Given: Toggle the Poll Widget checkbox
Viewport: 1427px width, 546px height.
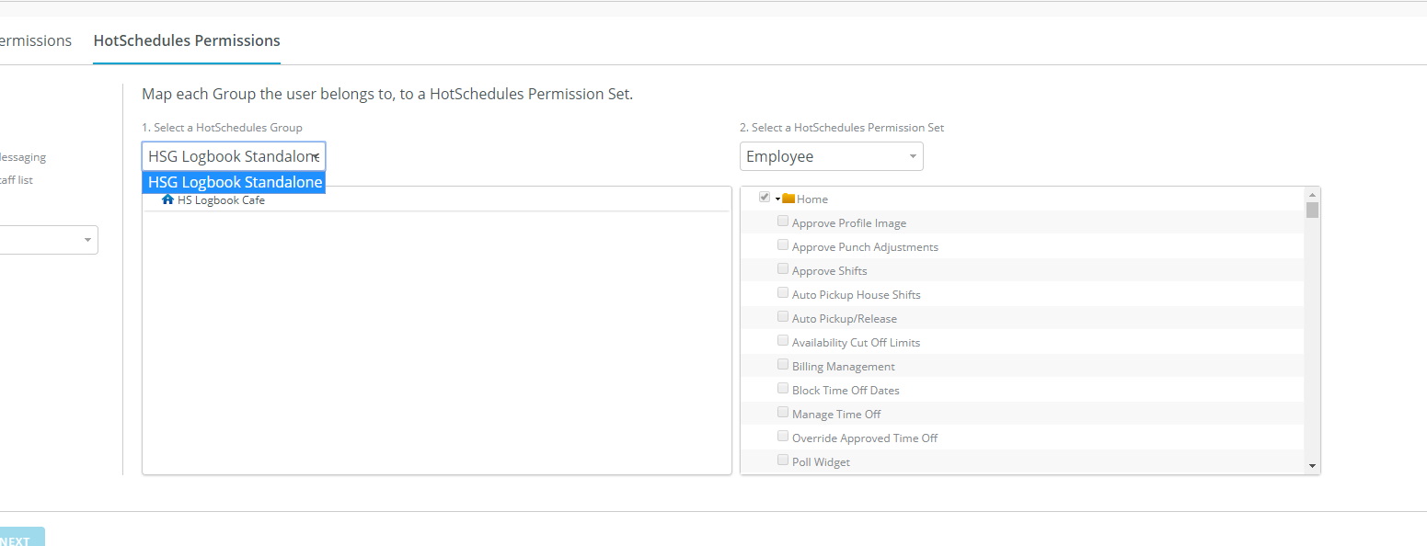Looking at the screenshot, I should click(783, 461).
